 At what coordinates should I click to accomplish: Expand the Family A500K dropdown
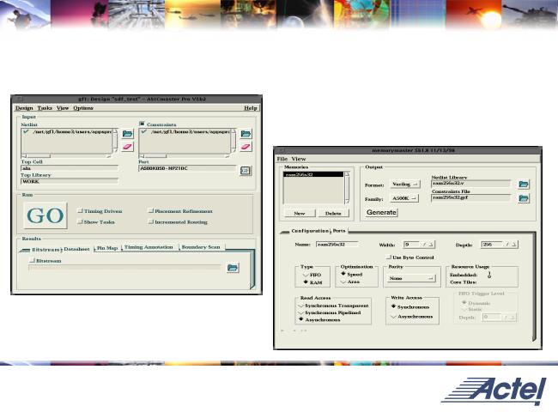pos(402,198)
